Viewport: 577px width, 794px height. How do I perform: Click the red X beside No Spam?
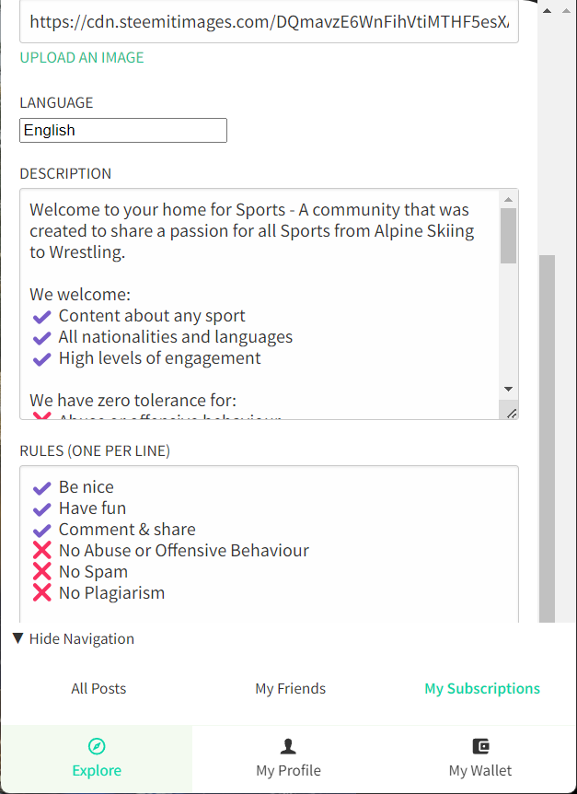(x=41, y=572)
